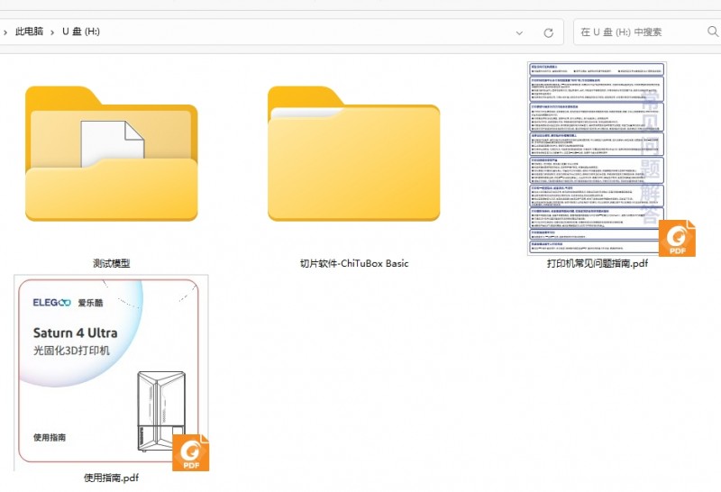Screen dimensions: 721x492
Task: Select the 测试模型 folder icon
Action: (111, 153)
